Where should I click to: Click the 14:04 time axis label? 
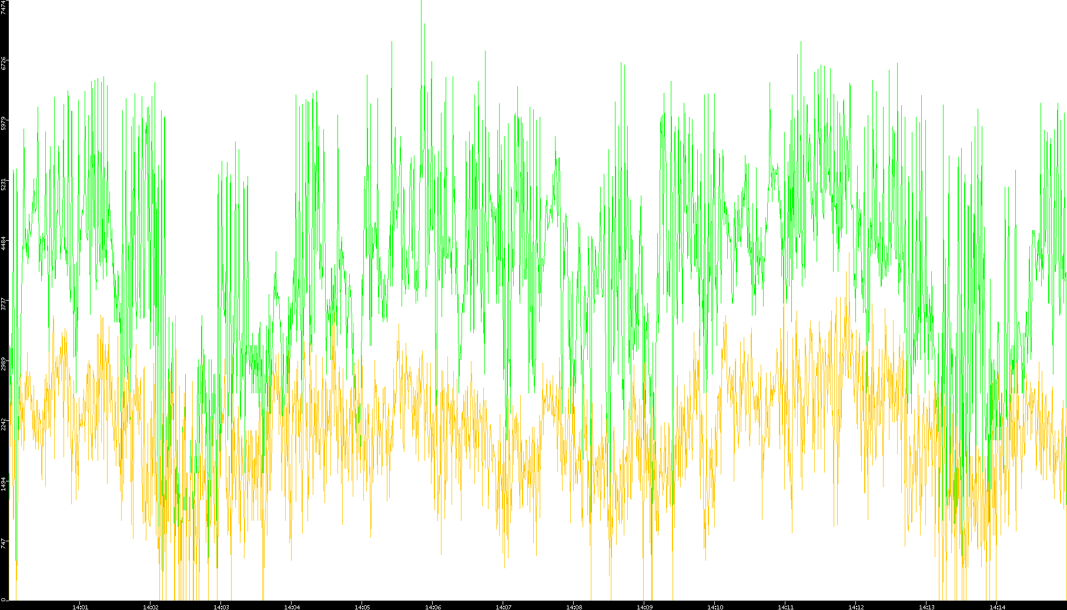(292, 607)
